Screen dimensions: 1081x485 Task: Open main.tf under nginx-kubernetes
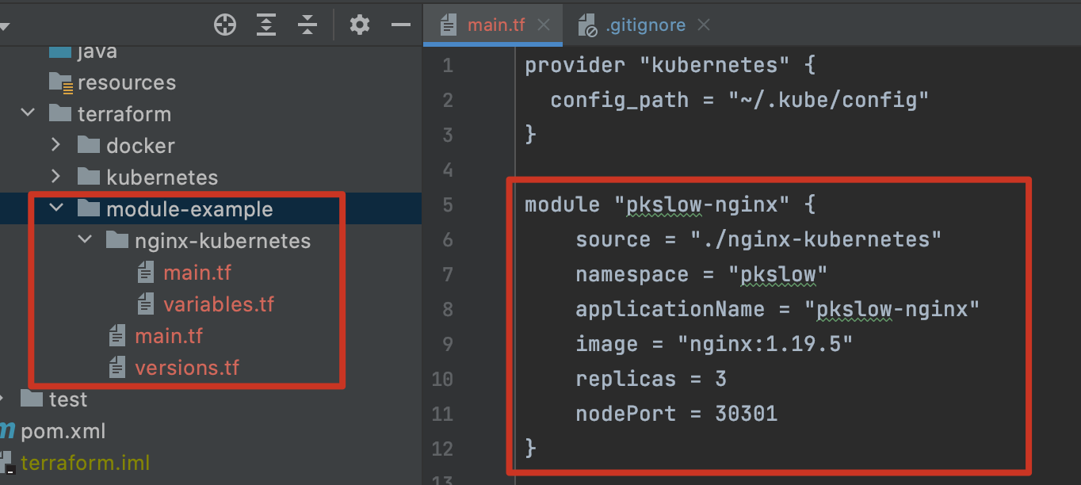pos(197,273)
